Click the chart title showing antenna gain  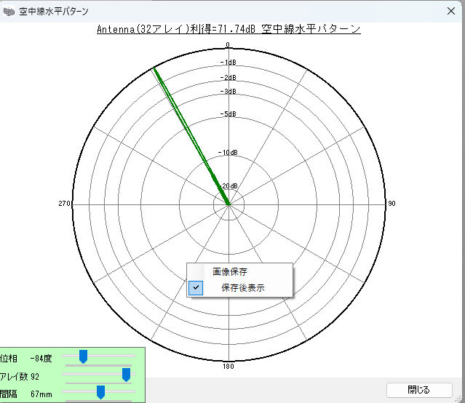click(228, 29)
